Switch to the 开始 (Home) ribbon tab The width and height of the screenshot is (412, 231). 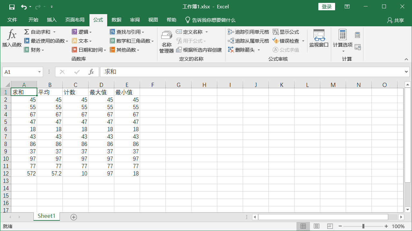[33, 20]
